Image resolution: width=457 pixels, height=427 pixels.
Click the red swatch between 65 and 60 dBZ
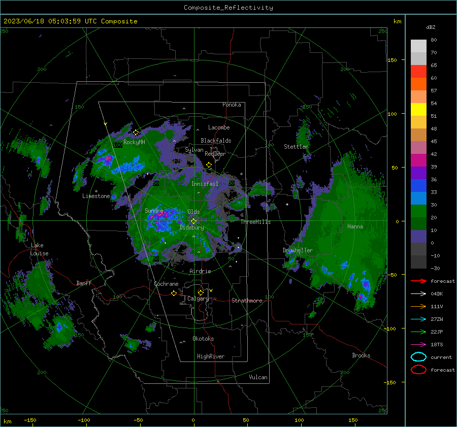418,72
